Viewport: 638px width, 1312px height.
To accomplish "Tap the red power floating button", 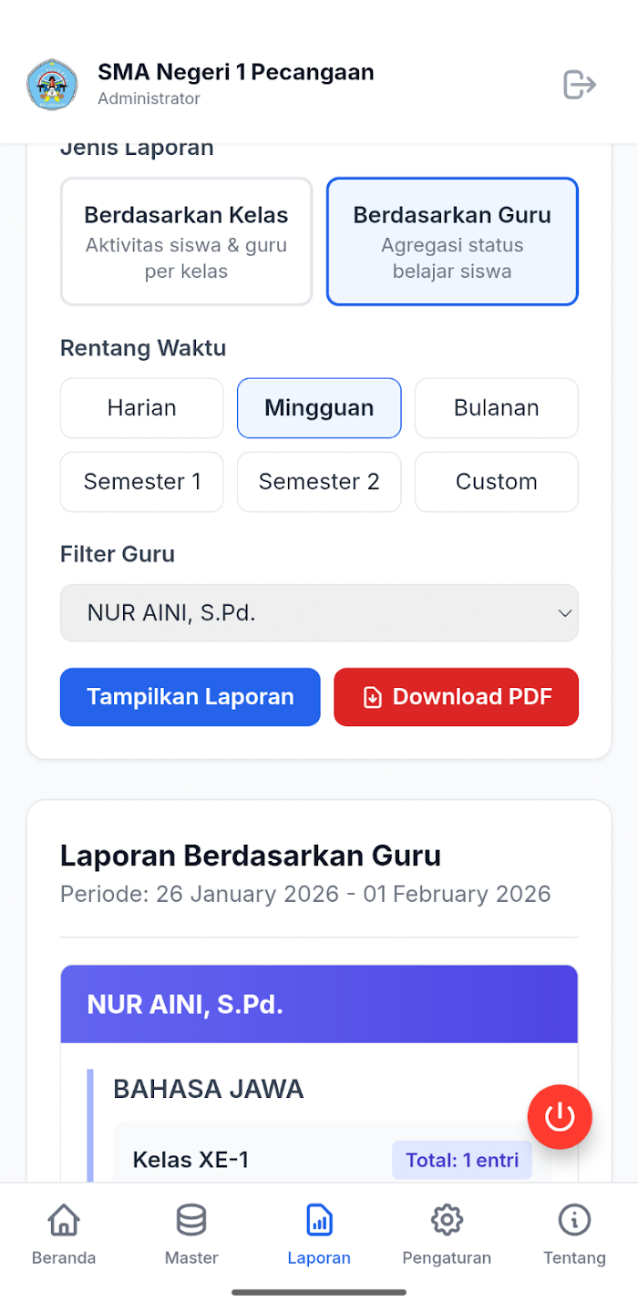I will pyautogui.click(x=560, y=1116).
